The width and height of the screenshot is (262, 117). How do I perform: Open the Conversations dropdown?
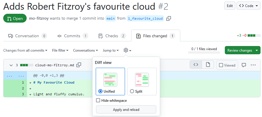(85, 50)
